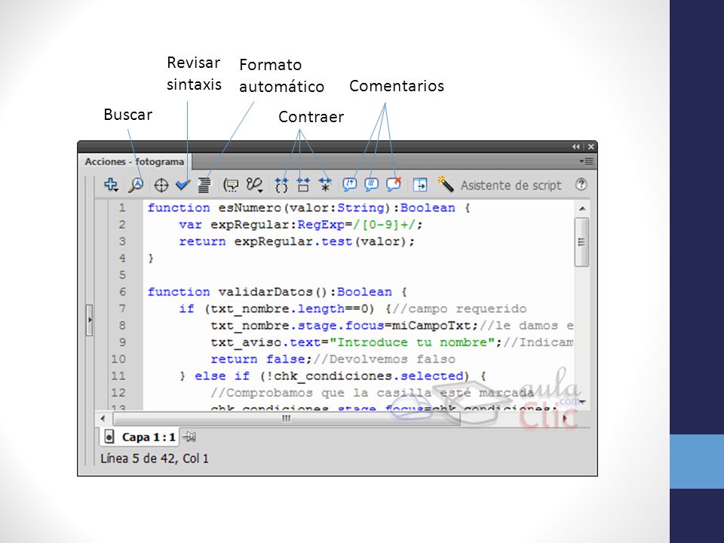Click line 1 function esNumero code
Image resolution: width=724 pixels, height=543 pixels.
[308, 208]
